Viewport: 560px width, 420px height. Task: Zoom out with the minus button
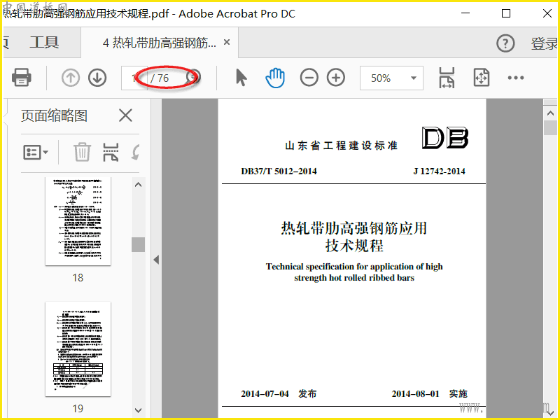pos(309,78)
